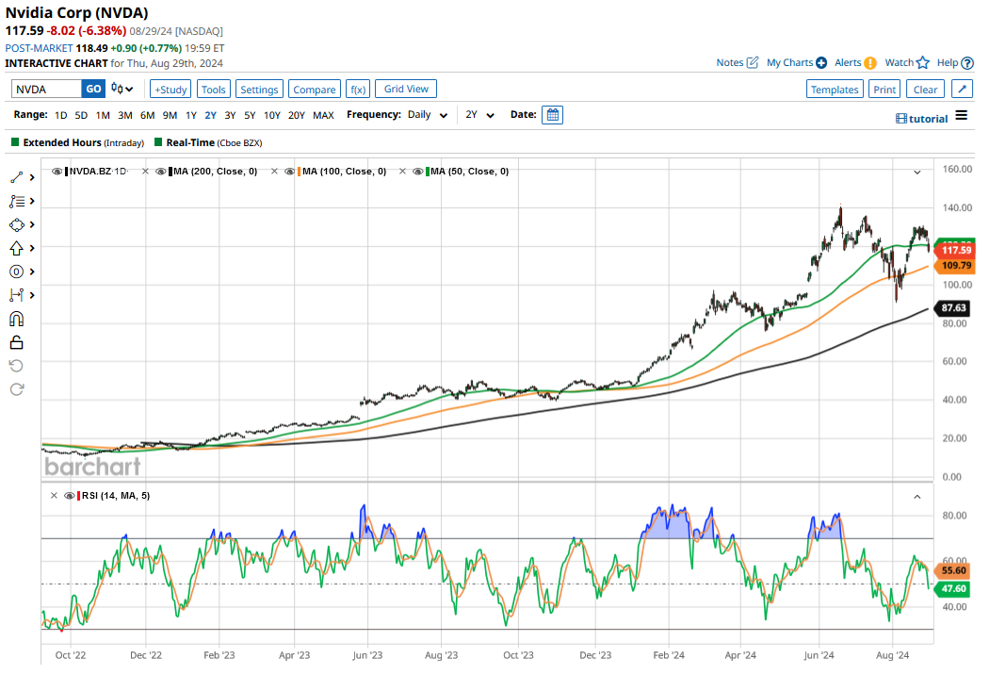Click the lock drawings padlock icon
The height and width of the screenshot is (675, 989).
[16, 342]
